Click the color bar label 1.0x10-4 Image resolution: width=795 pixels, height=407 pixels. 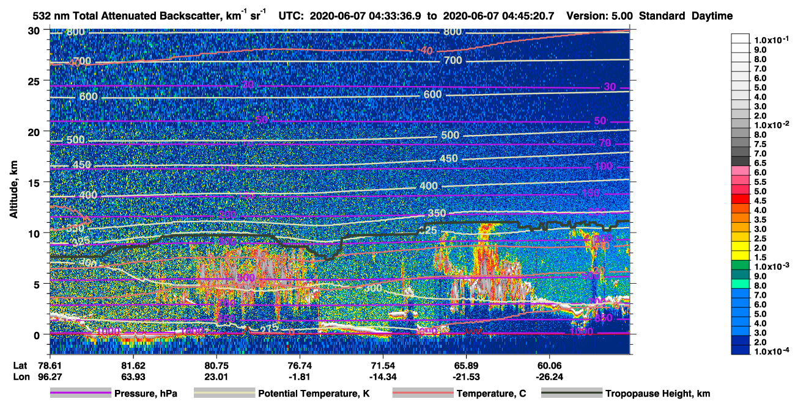[x=772, y=353]
